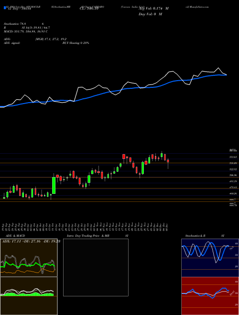The width and height of the screenshot is (239, 315).
Task: Click the 'CL:' closing price value
Action: click(88, 9)
